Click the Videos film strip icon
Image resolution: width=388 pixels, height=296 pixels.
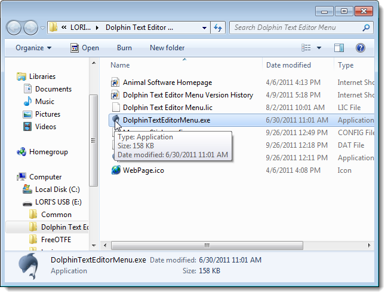pos(27,126)
